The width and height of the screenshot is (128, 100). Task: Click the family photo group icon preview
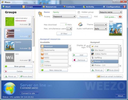[x=115, y=29]
